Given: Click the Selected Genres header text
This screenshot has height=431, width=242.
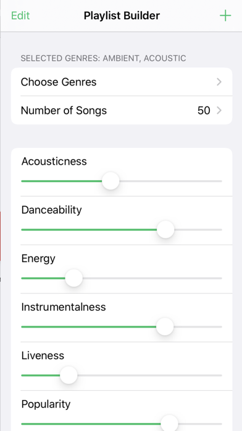Looking at the screenshot, I should (x=103, y=58).
